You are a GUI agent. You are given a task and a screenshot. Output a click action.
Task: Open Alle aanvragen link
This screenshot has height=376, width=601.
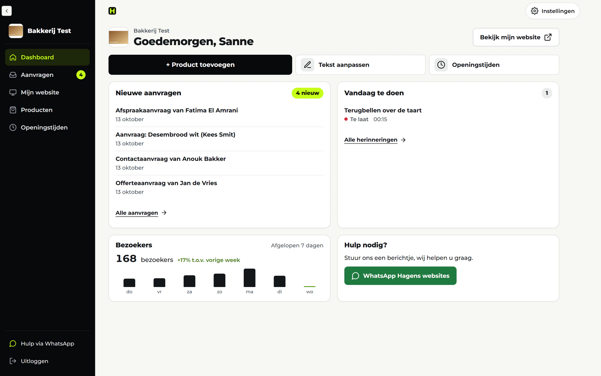tap(137, 213)
